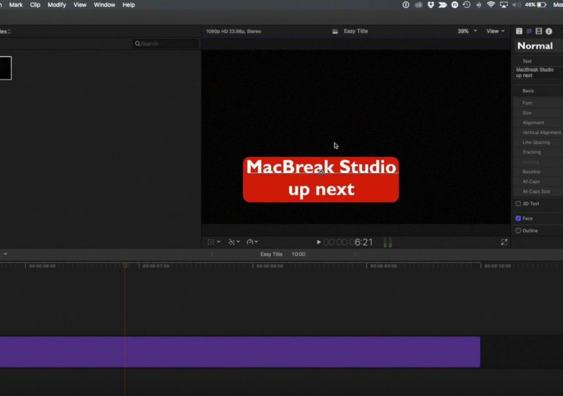Click the Alignment parameter row
The height and width of the screenshot is (396, 563).
point(538,123)
